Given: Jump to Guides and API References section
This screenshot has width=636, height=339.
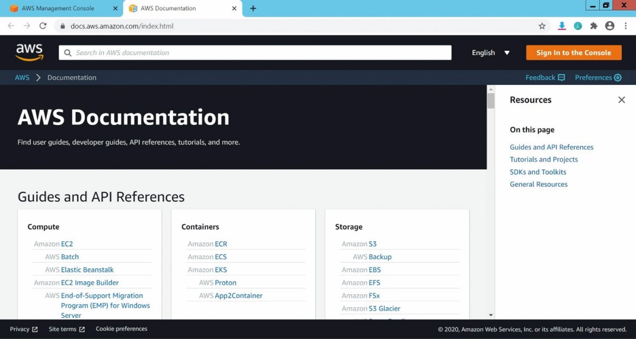Looking at the screenshot, I should pyautogui.click(x=552, y=147).
